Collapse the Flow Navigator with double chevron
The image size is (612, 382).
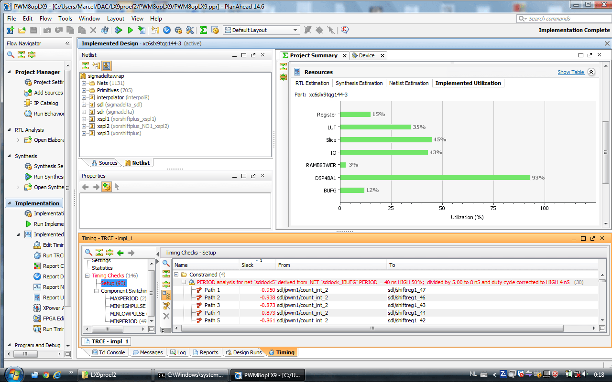coord(67,43)
